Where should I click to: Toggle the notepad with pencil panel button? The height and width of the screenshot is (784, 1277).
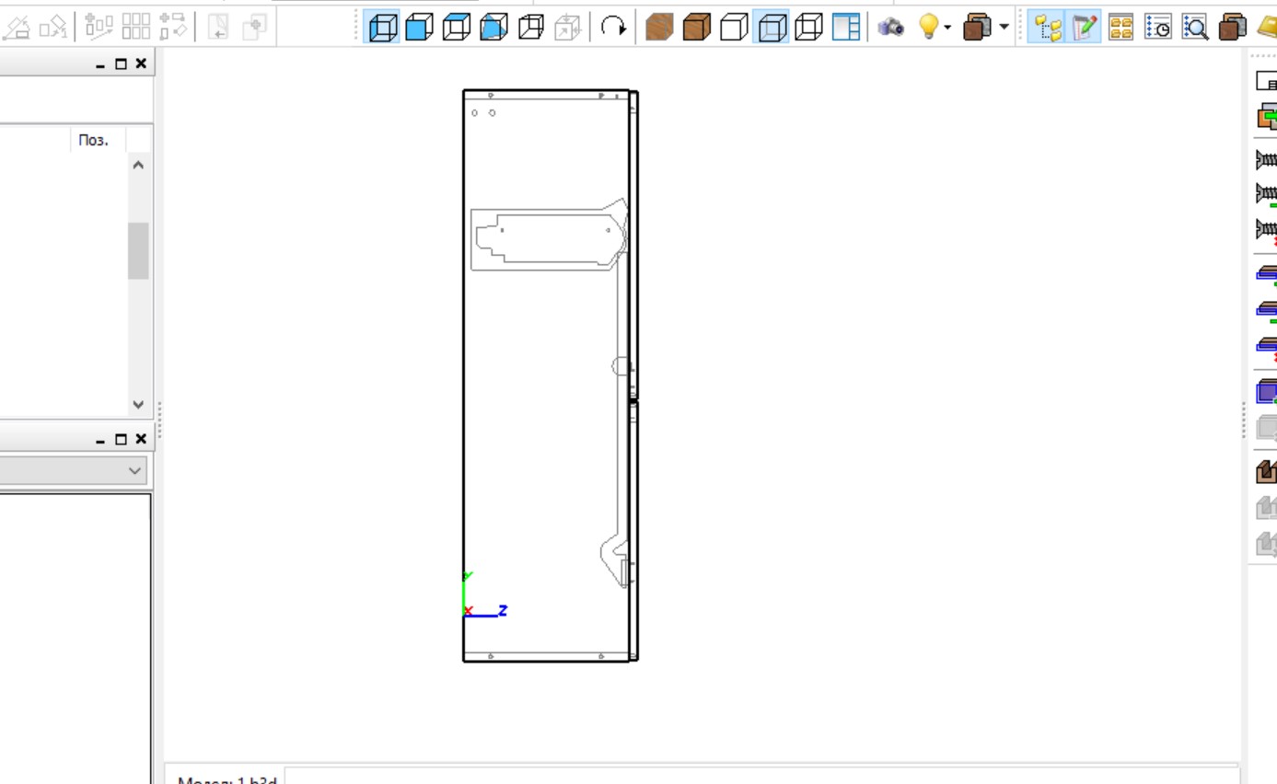[x=1082, y=29]
